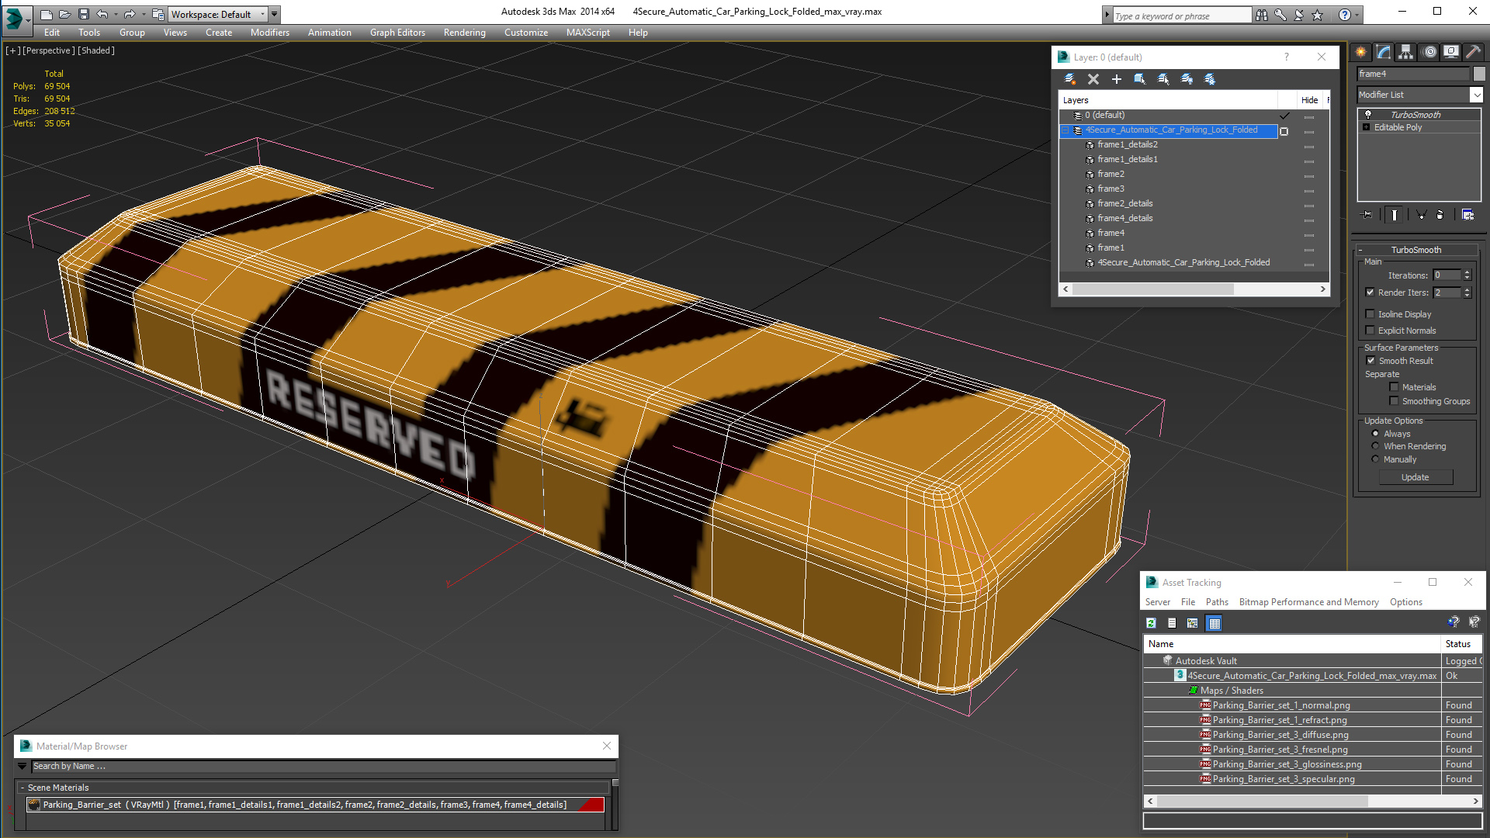Check Separate by Materials

tap(1394, 387)
